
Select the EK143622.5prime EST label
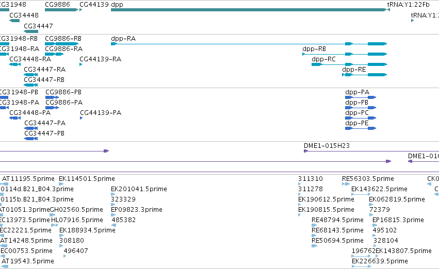(x=379, y=189)
